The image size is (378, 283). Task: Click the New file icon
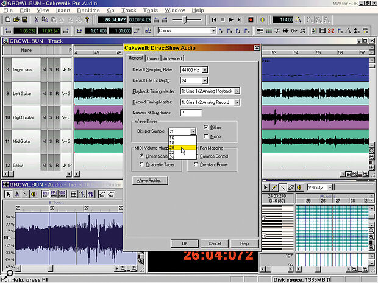8,19
